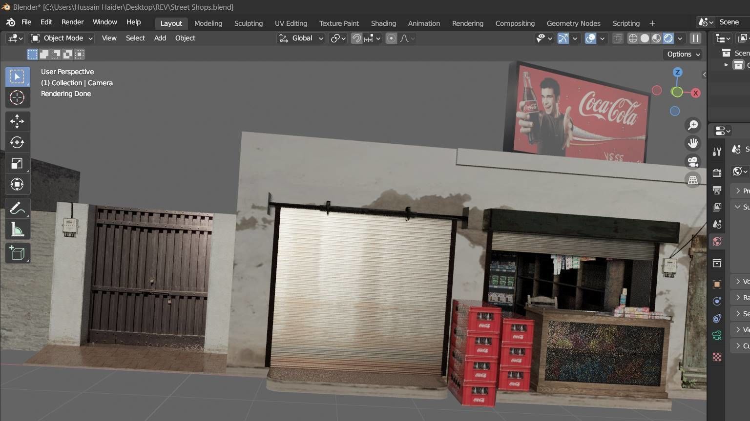750x421 pixels.
Task: Toggle proportional editing button
Action: [x=391, y=38]
